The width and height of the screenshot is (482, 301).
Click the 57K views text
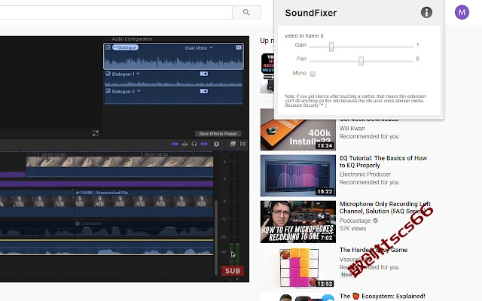352,229
